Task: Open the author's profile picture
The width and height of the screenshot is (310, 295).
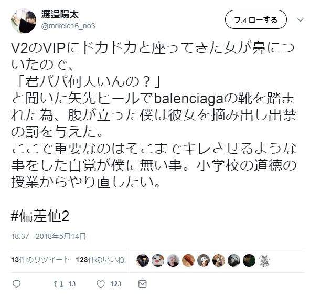Action: (24, 20)
